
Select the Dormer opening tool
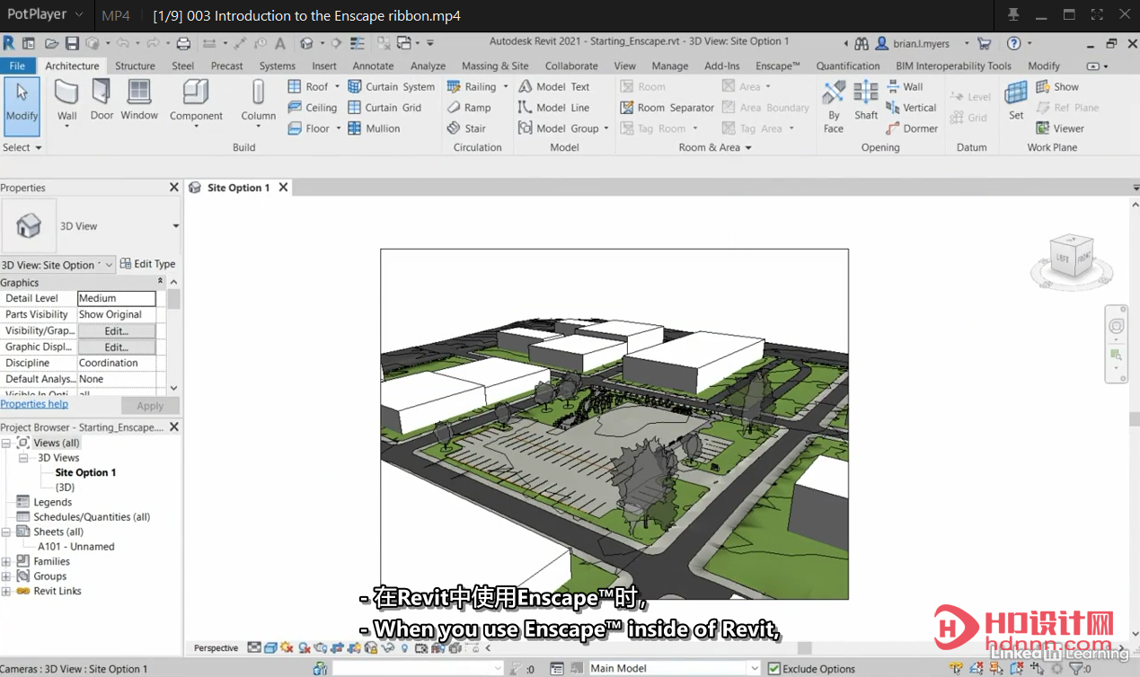(912, 128)
